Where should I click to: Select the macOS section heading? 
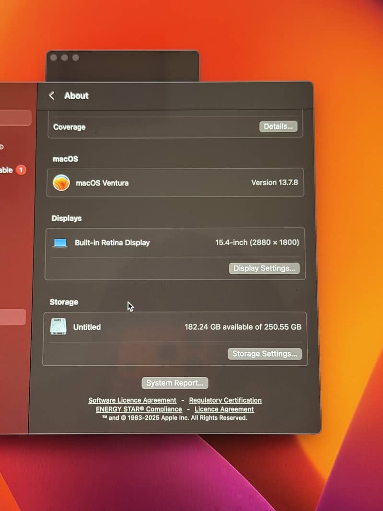(66, 159)
